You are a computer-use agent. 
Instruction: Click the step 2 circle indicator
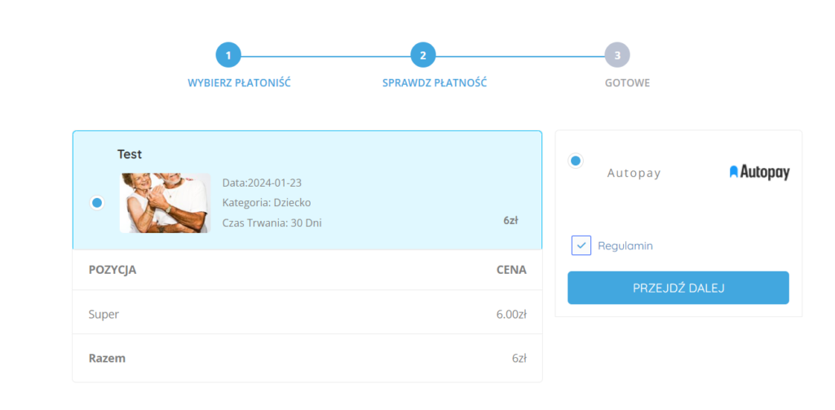(423, 55)
